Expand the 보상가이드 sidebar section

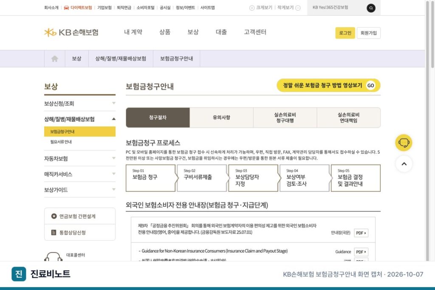coord(79,190)
